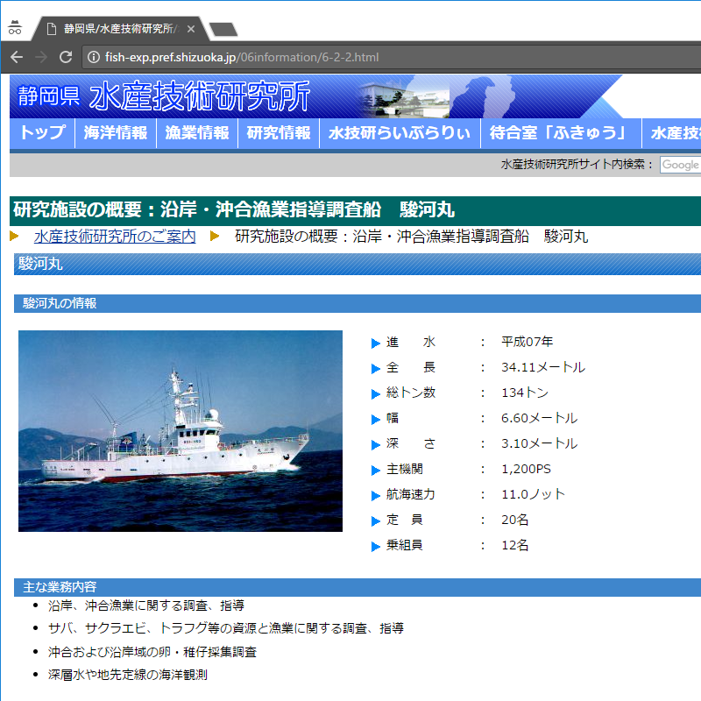
Task: Click the browser back arrow button
Action: pyautogui.click(x=17, y=57)
